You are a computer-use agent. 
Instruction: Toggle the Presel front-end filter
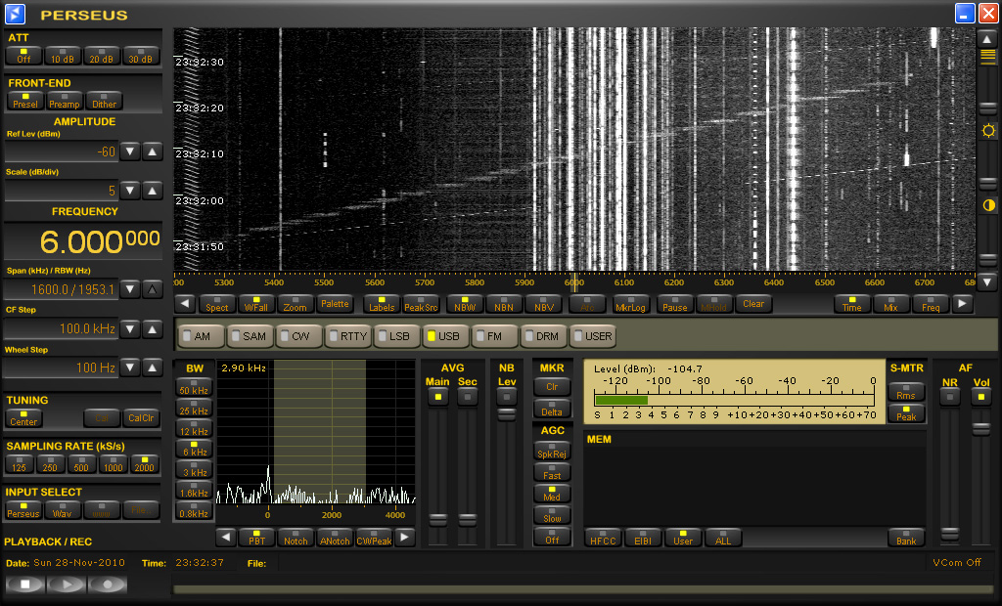(x=24, y=101)
